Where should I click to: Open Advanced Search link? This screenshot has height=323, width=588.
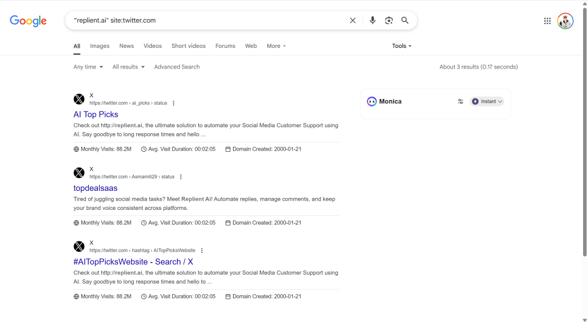point(177,67)
